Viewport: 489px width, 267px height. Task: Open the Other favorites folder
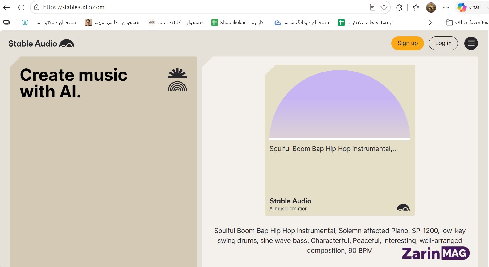coord(467,23)
